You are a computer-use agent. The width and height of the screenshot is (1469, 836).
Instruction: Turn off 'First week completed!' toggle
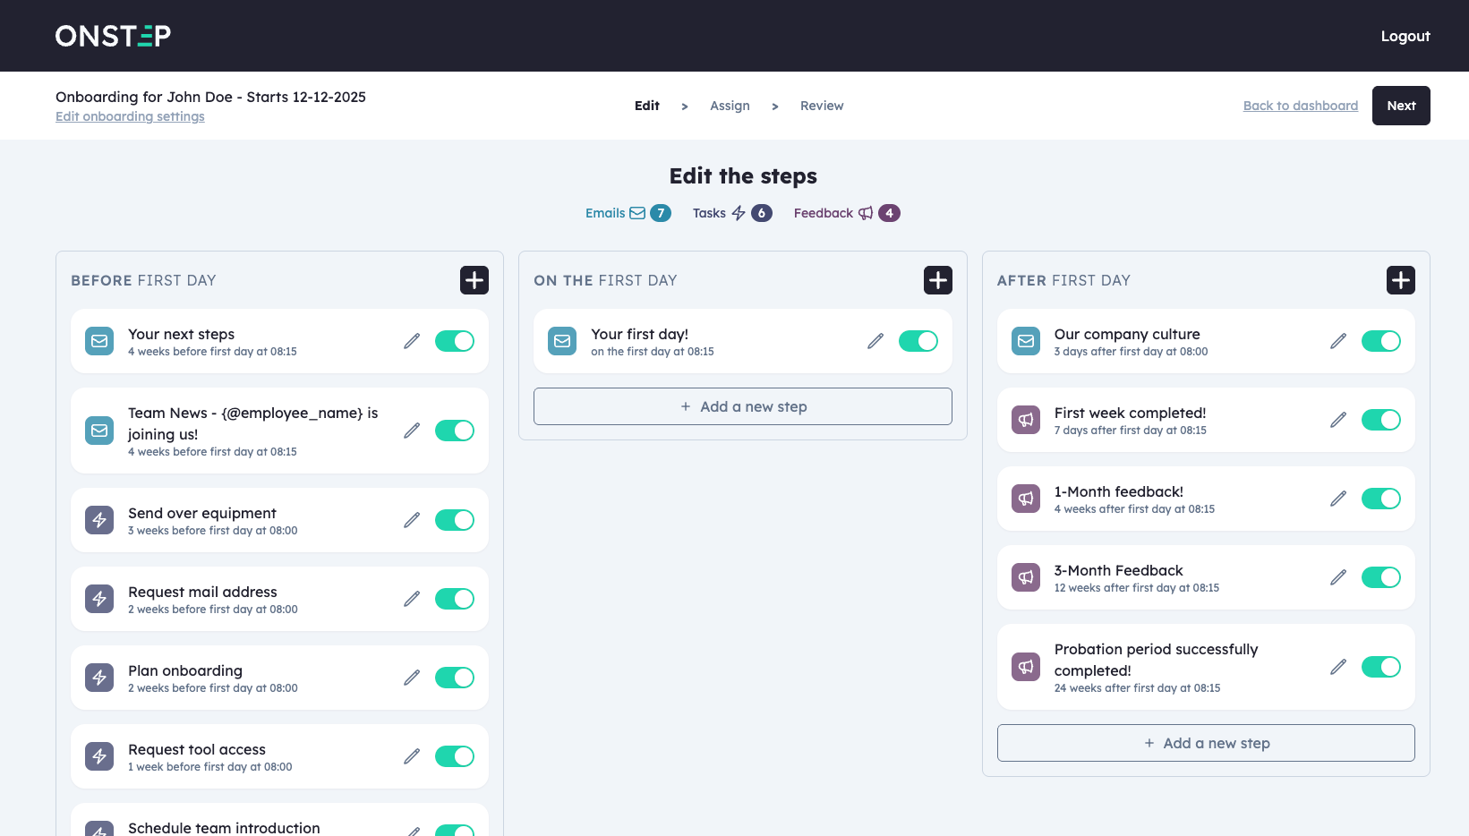1380,420
